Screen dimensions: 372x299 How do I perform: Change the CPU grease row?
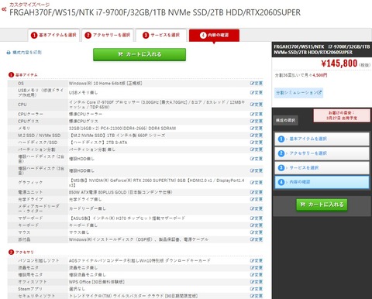tap(257, 121)
